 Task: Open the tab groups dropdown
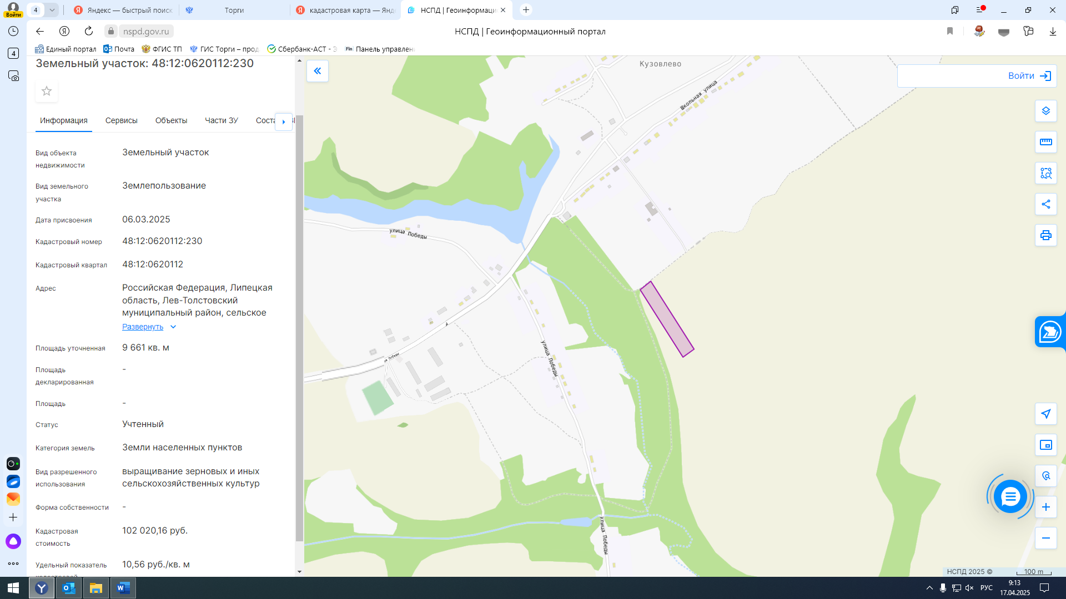pyautogui.click(x=52, y=10)
